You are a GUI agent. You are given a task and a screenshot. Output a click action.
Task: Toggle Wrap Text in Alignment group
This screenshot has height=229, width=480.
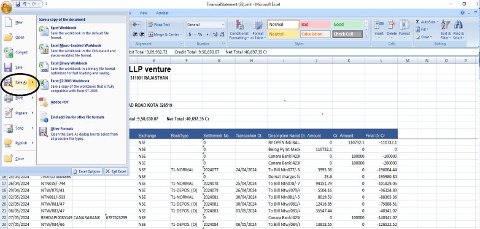pos(159,25)
